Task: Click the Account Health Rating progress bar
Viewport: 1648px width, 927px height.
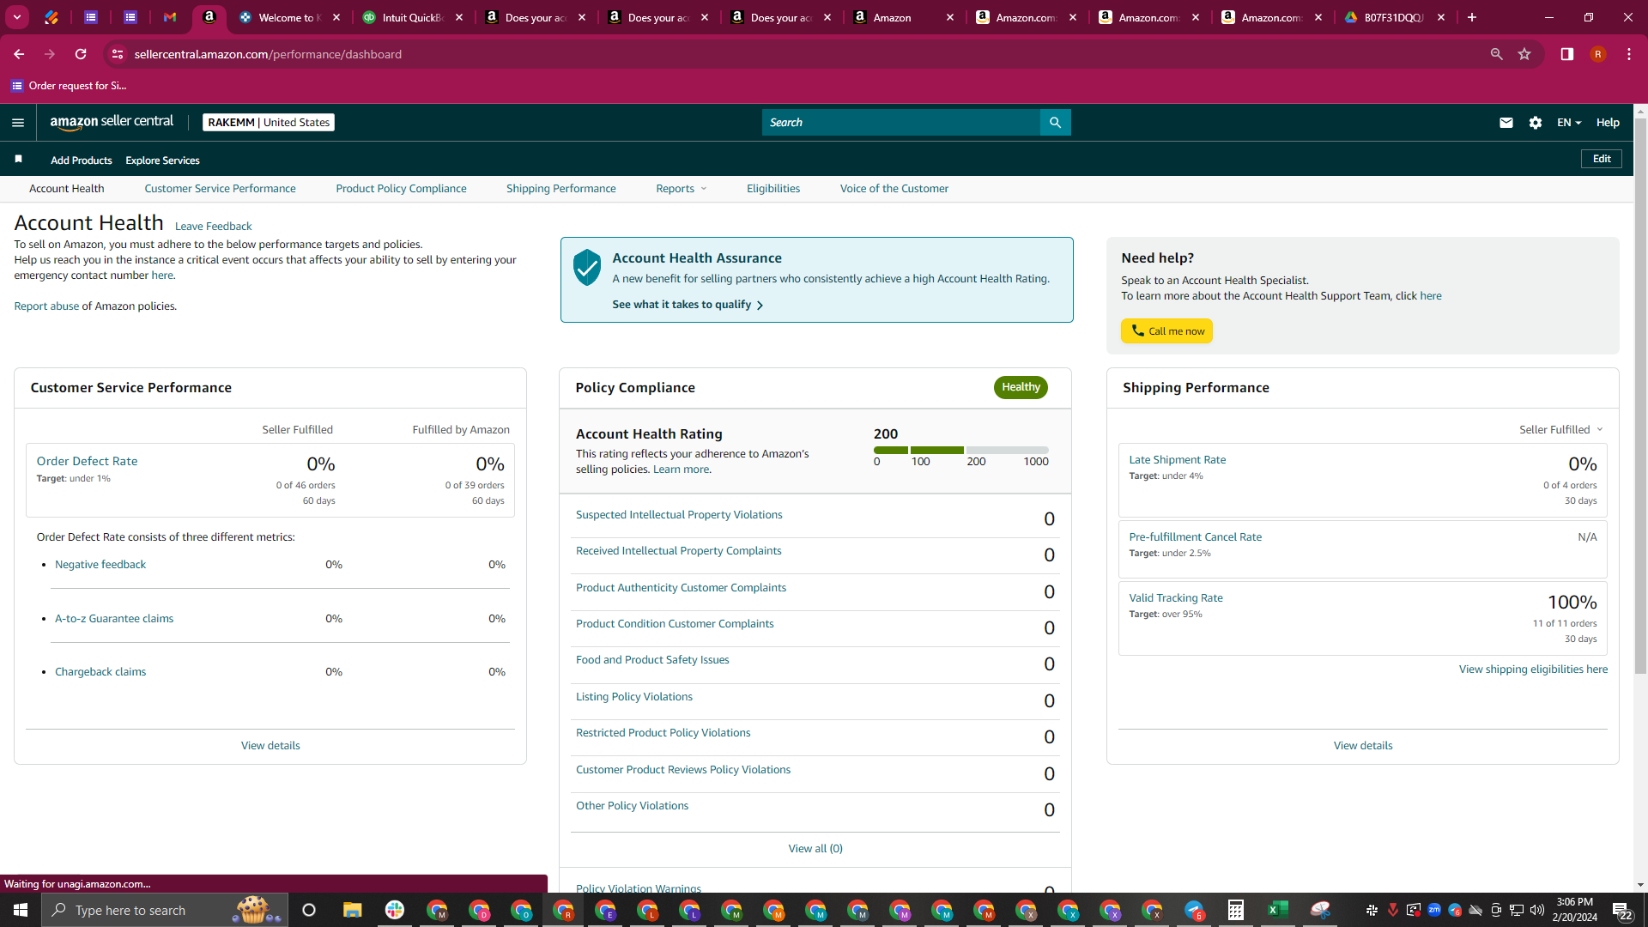Action: (x=961, y=450)
